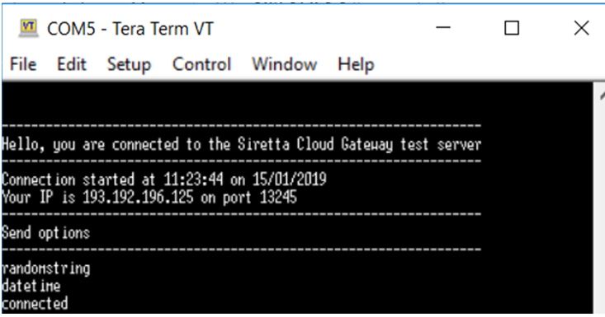The width and height of the screenshot is (605, 317).
Task: Click the Send options heading text
Action: click(45, 233)
